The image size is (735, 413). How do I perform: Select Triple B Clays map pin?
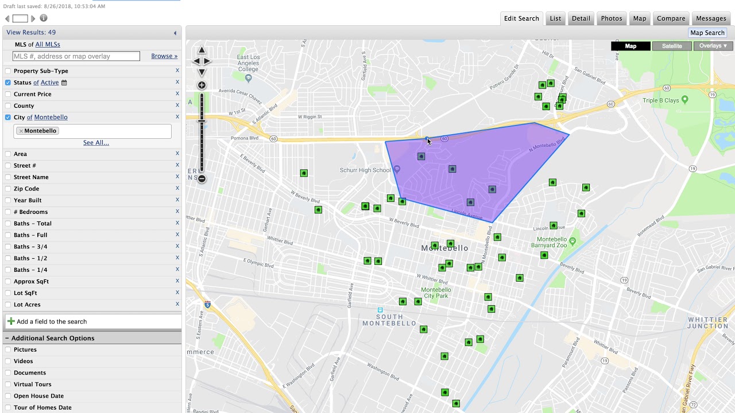point(684,100)
